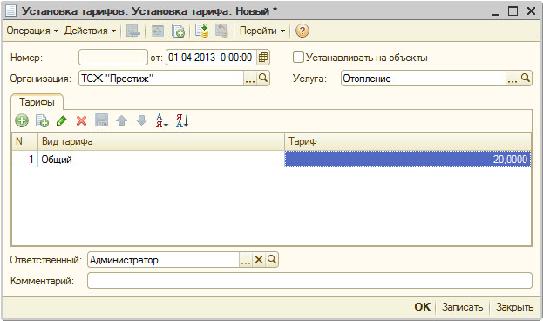Click the copy document icon in top toolbar
Screen dimensions: 543x321
tap(178, 31)
